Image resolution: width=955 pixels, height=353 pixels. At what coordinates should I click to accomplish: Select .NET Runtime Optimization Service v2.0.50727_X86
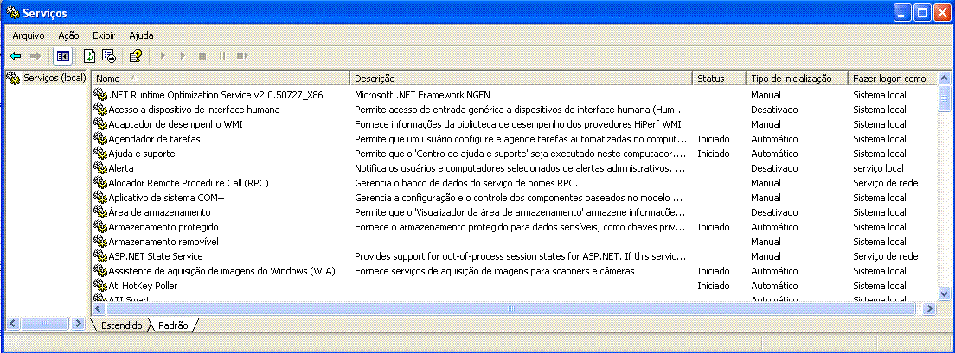pos(215,96)
